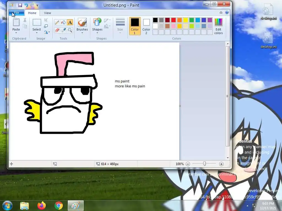
Task: Click zoom out minus button
Action: 188,164
